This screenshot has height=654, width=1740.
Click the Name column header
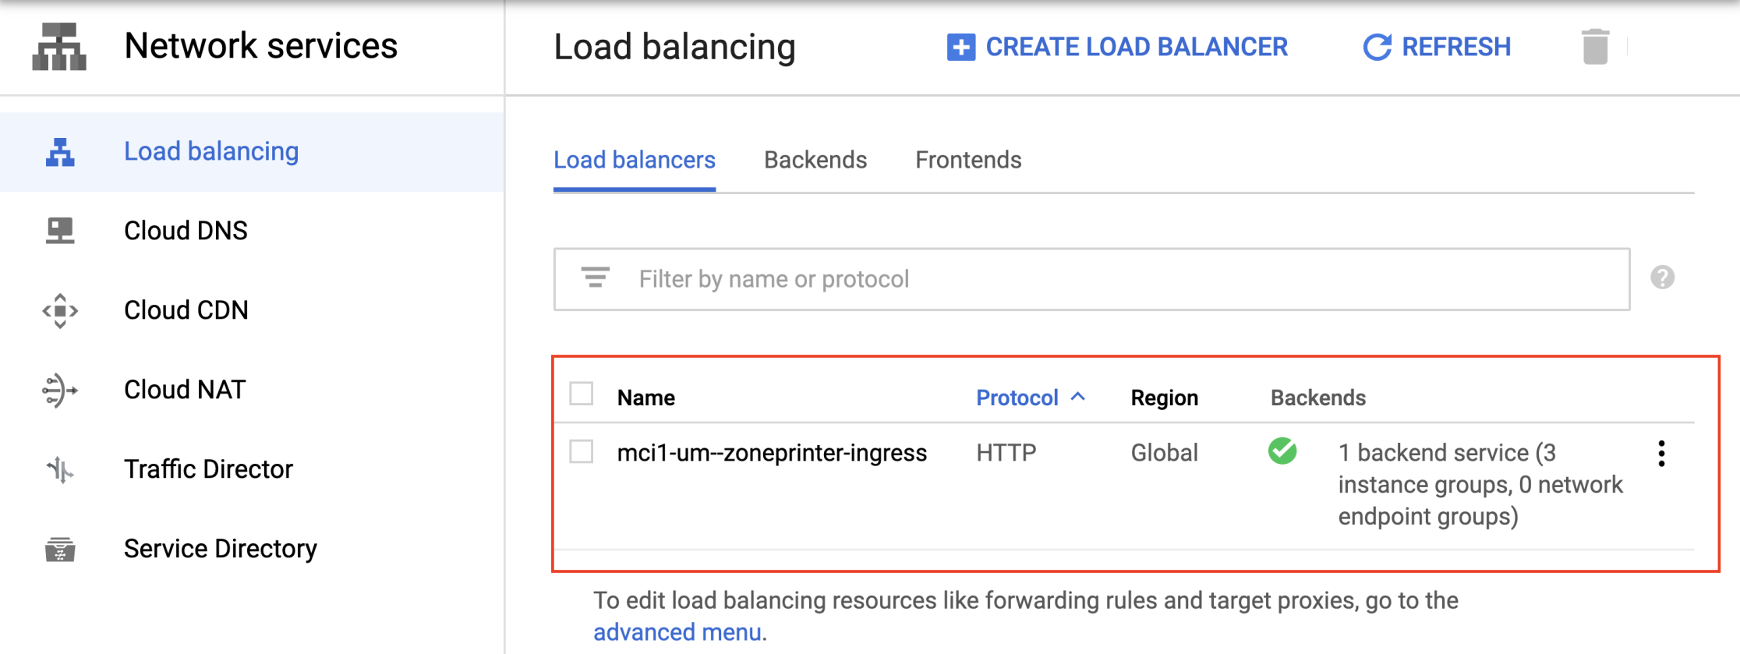(645, 398)
